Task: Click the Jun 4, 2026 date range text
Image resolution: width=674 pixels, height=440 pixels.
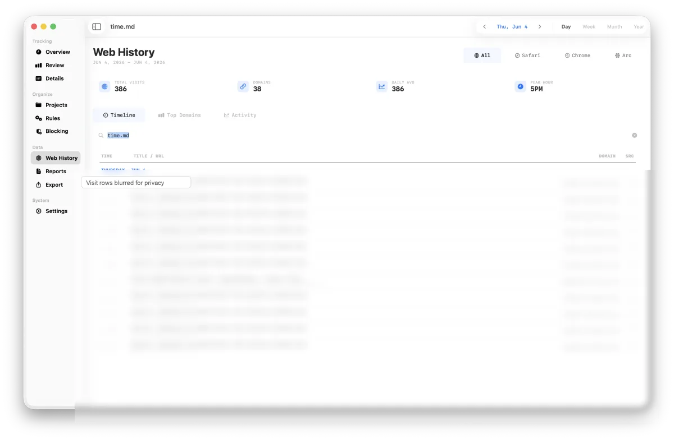Action: pos(129,62)
